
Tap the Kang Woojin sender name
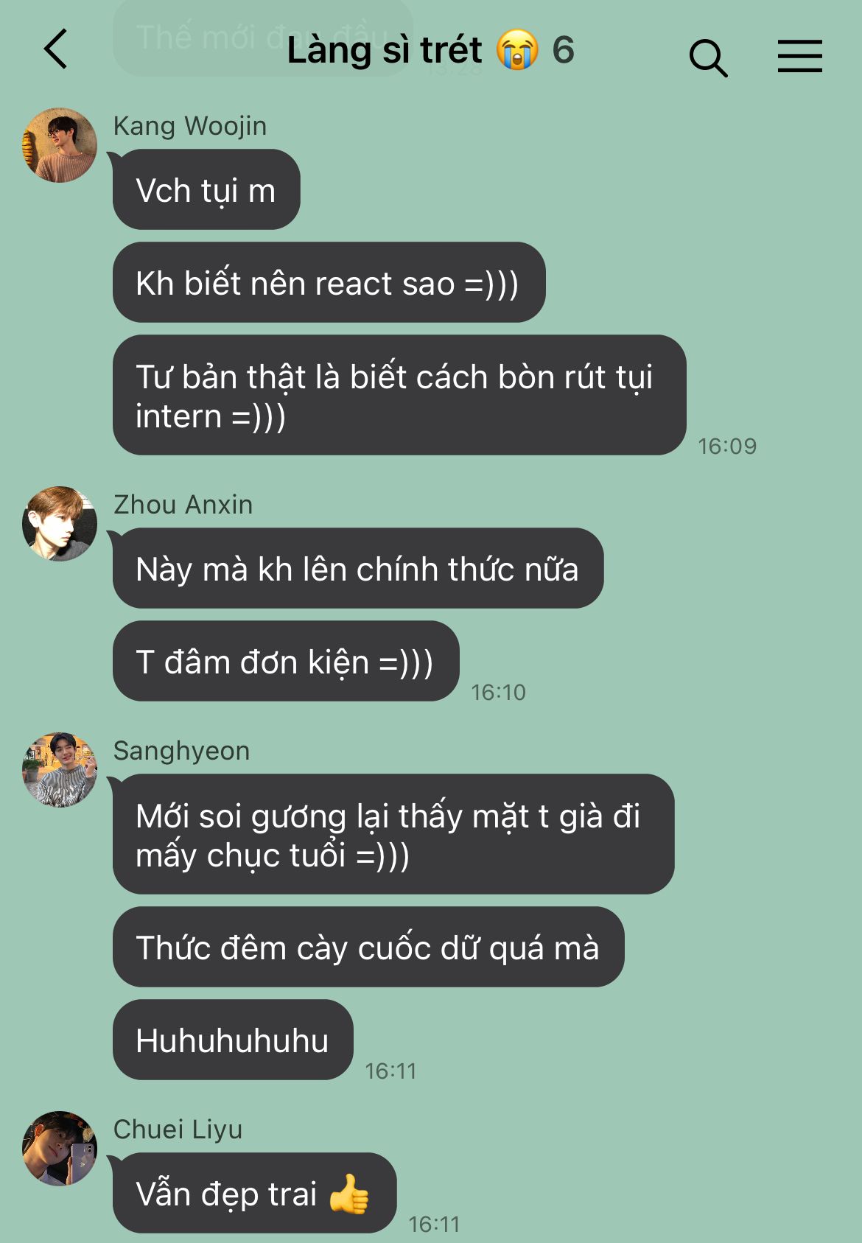190,126
